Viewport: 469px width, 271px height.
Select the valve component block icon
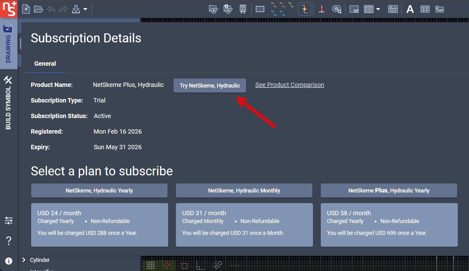[x=243, y=9]
